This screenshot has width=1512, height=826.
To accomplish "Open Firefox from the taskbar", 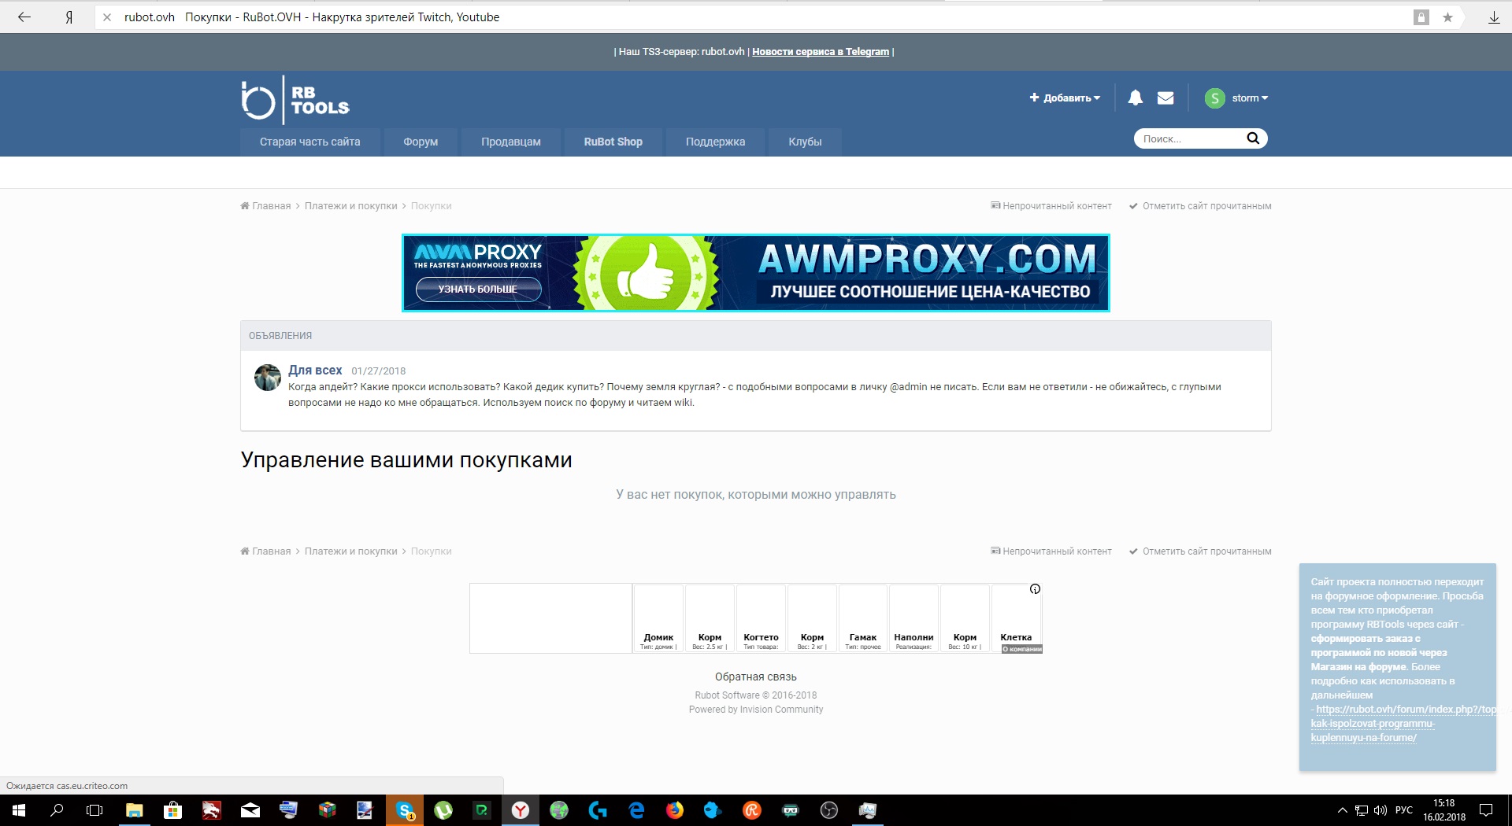I will (675, 810).
